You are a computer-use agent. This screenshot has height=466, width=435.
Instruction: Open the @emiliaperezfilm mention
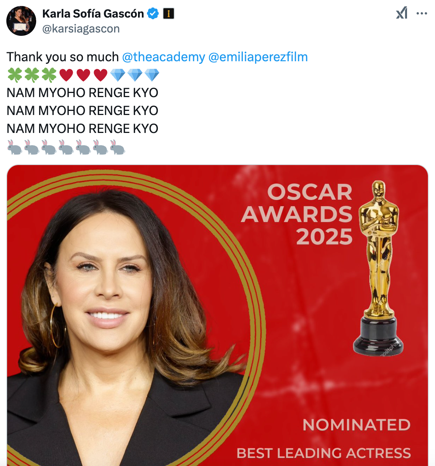pyautogui.click(x=258, y=57)
